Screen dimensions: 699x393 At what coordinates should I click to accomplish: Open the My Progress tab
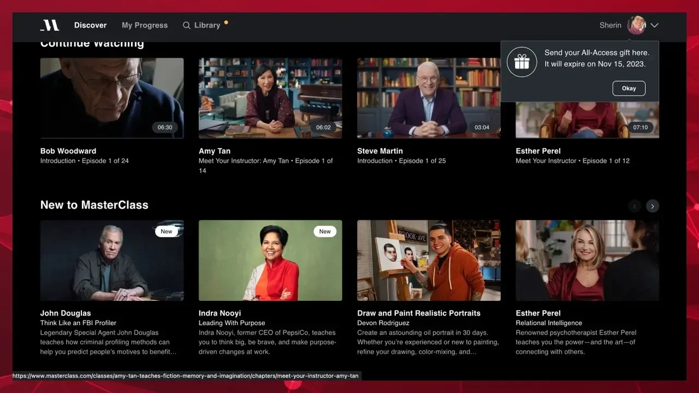pyautogui.click(x=145, y=25)
